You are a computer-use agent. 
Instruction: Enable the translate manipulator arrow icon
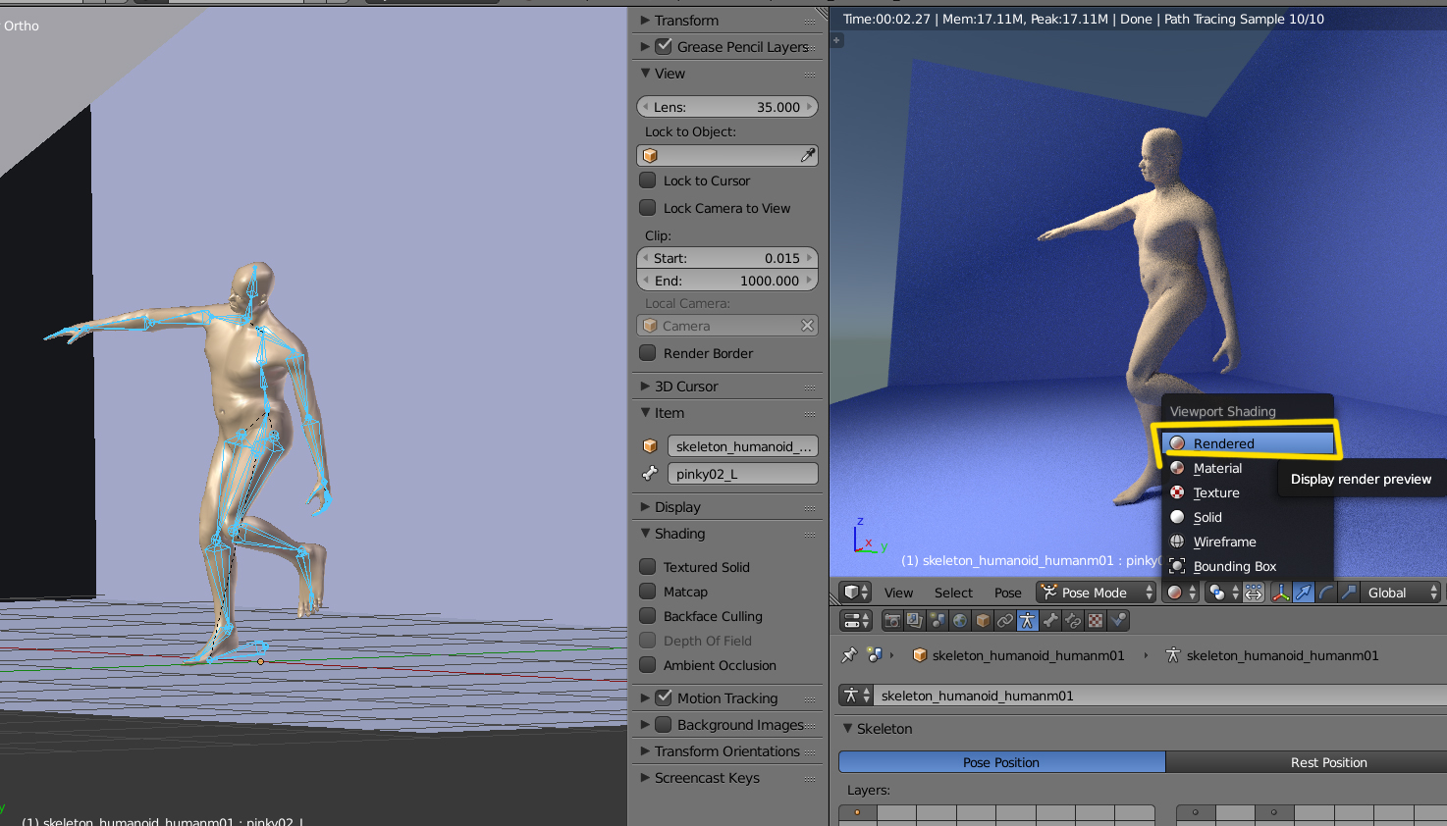pos(1304,593)
